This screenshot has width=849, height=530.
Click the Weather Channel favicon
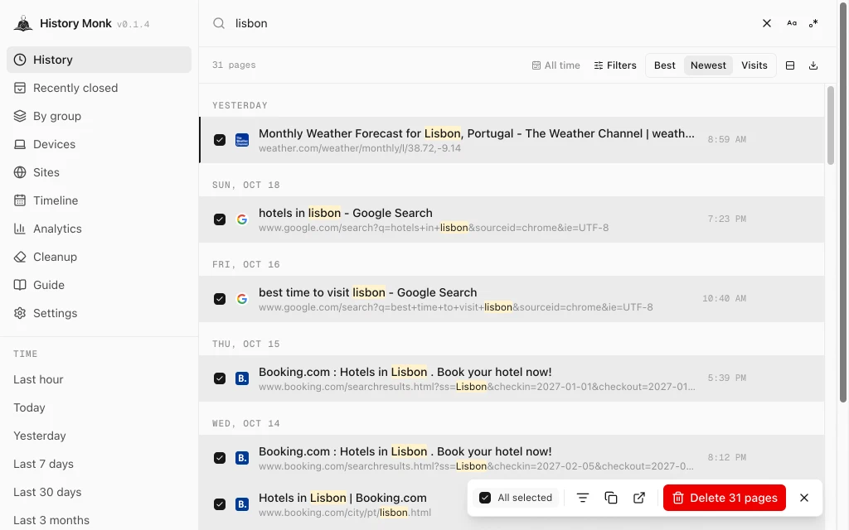pyautogui.click(x=242, y=140)
